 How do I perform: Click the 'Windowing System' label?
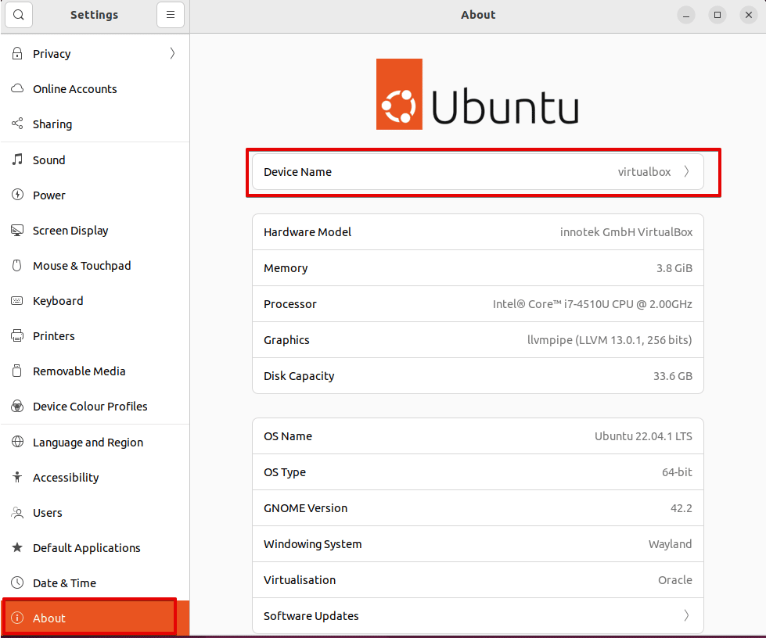313,544
